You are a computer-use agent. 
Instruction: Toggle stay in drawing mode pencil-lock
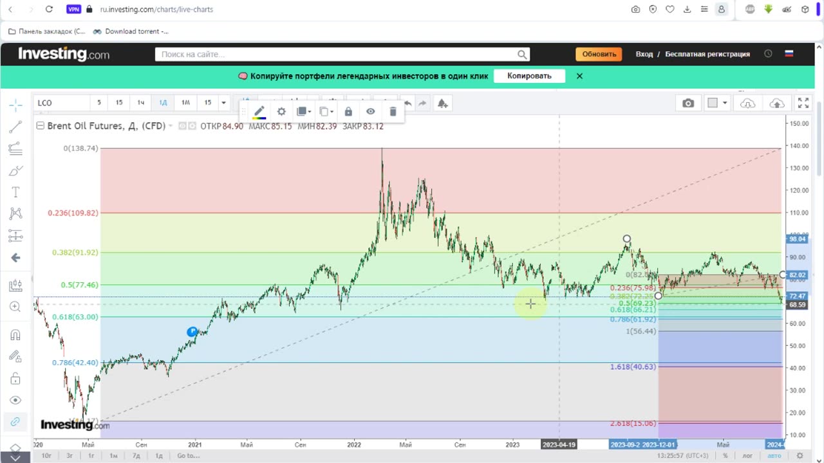(x=16, y=356)
